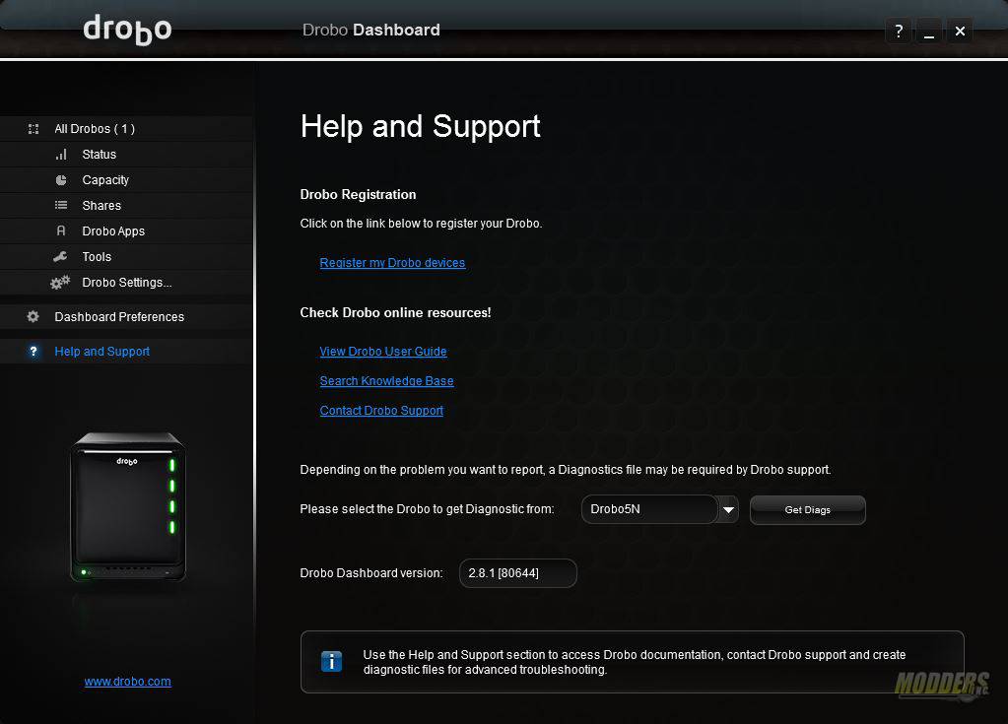Screen dimensions: 1008x724
Task: Click the Search Knowledge Base link
Action: [386, 381]
